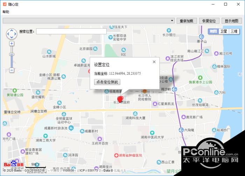Click the 全明星篮球运动中心 icon
245x176 pixels.
(x=64, y=114)
